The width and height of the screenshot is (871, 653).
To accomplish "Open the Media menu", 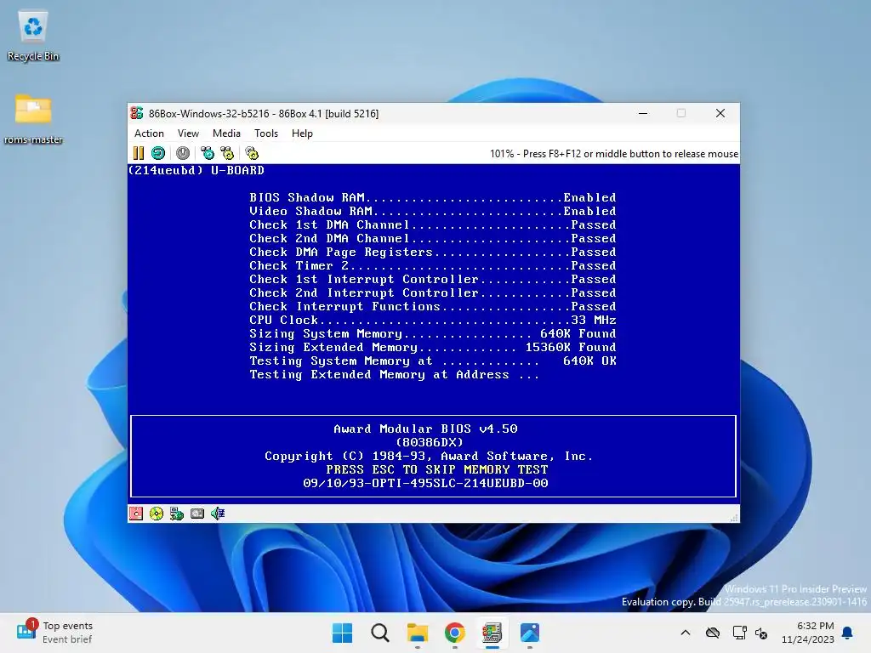I will tap(226, 133).
